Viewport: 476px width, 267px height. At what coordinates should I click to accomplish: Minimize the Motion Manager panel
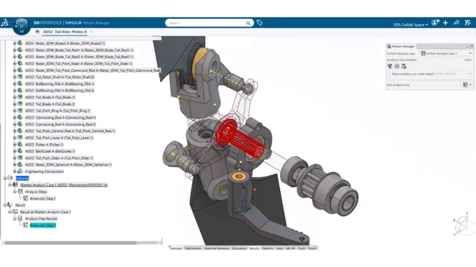467,46
